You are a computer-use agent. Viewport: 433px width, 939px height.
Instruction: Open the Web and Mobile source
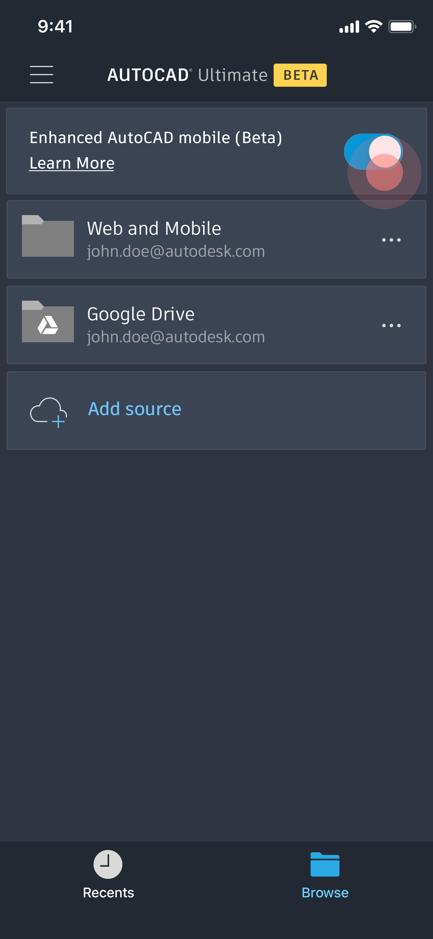point(154,229)
